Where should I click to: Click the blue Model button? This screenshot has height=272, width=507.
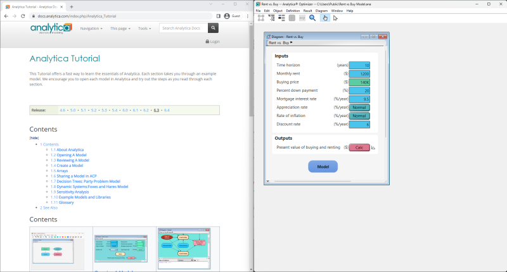[x=323, y=166]
